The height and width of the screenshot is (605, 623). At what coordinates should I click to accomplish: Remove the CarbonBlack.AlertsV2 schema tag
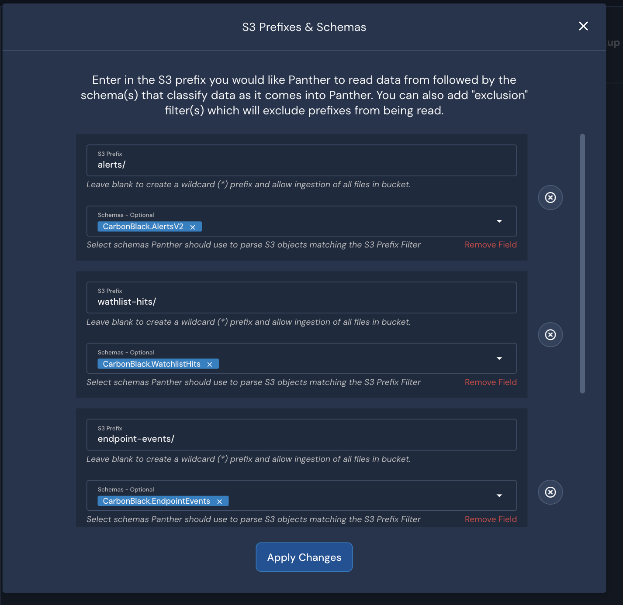(193, 227)
